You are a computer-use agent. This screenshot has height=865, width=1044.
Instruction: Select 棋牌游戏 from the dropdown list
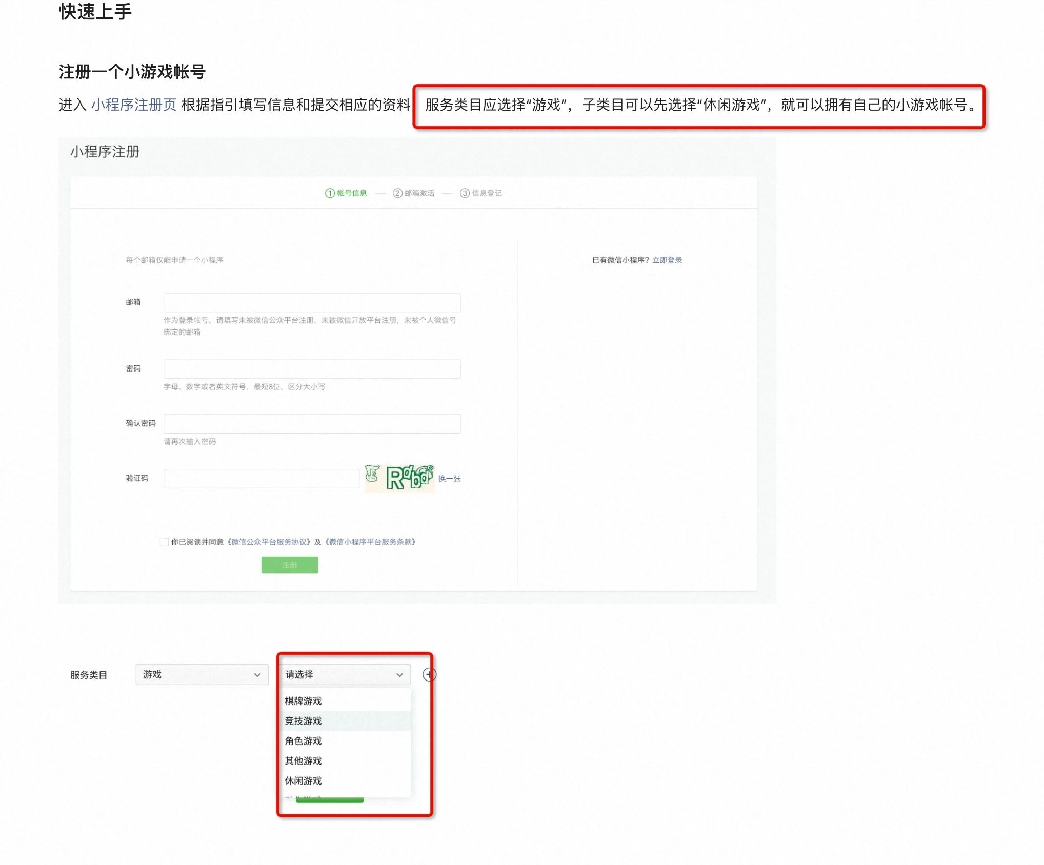point(303,701)
